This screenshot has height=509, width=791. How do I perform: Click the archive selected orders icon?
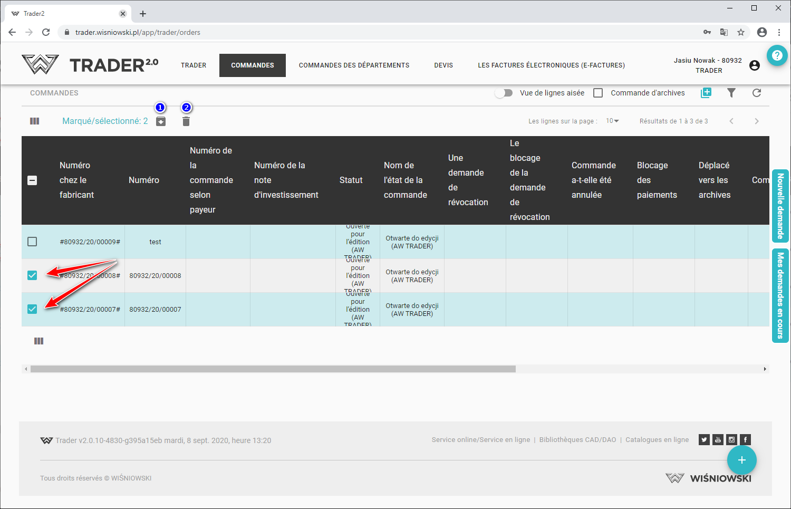pos(161,122)
